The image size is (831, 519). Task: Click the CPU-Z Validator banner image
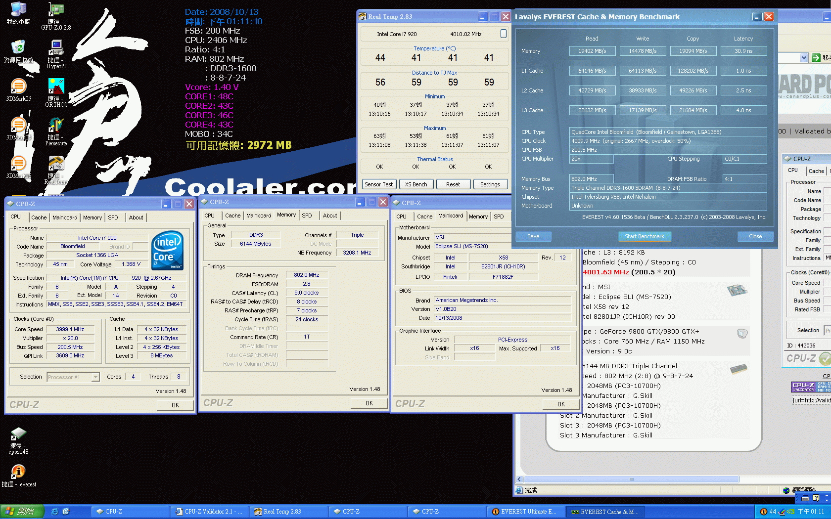(811, 387)
